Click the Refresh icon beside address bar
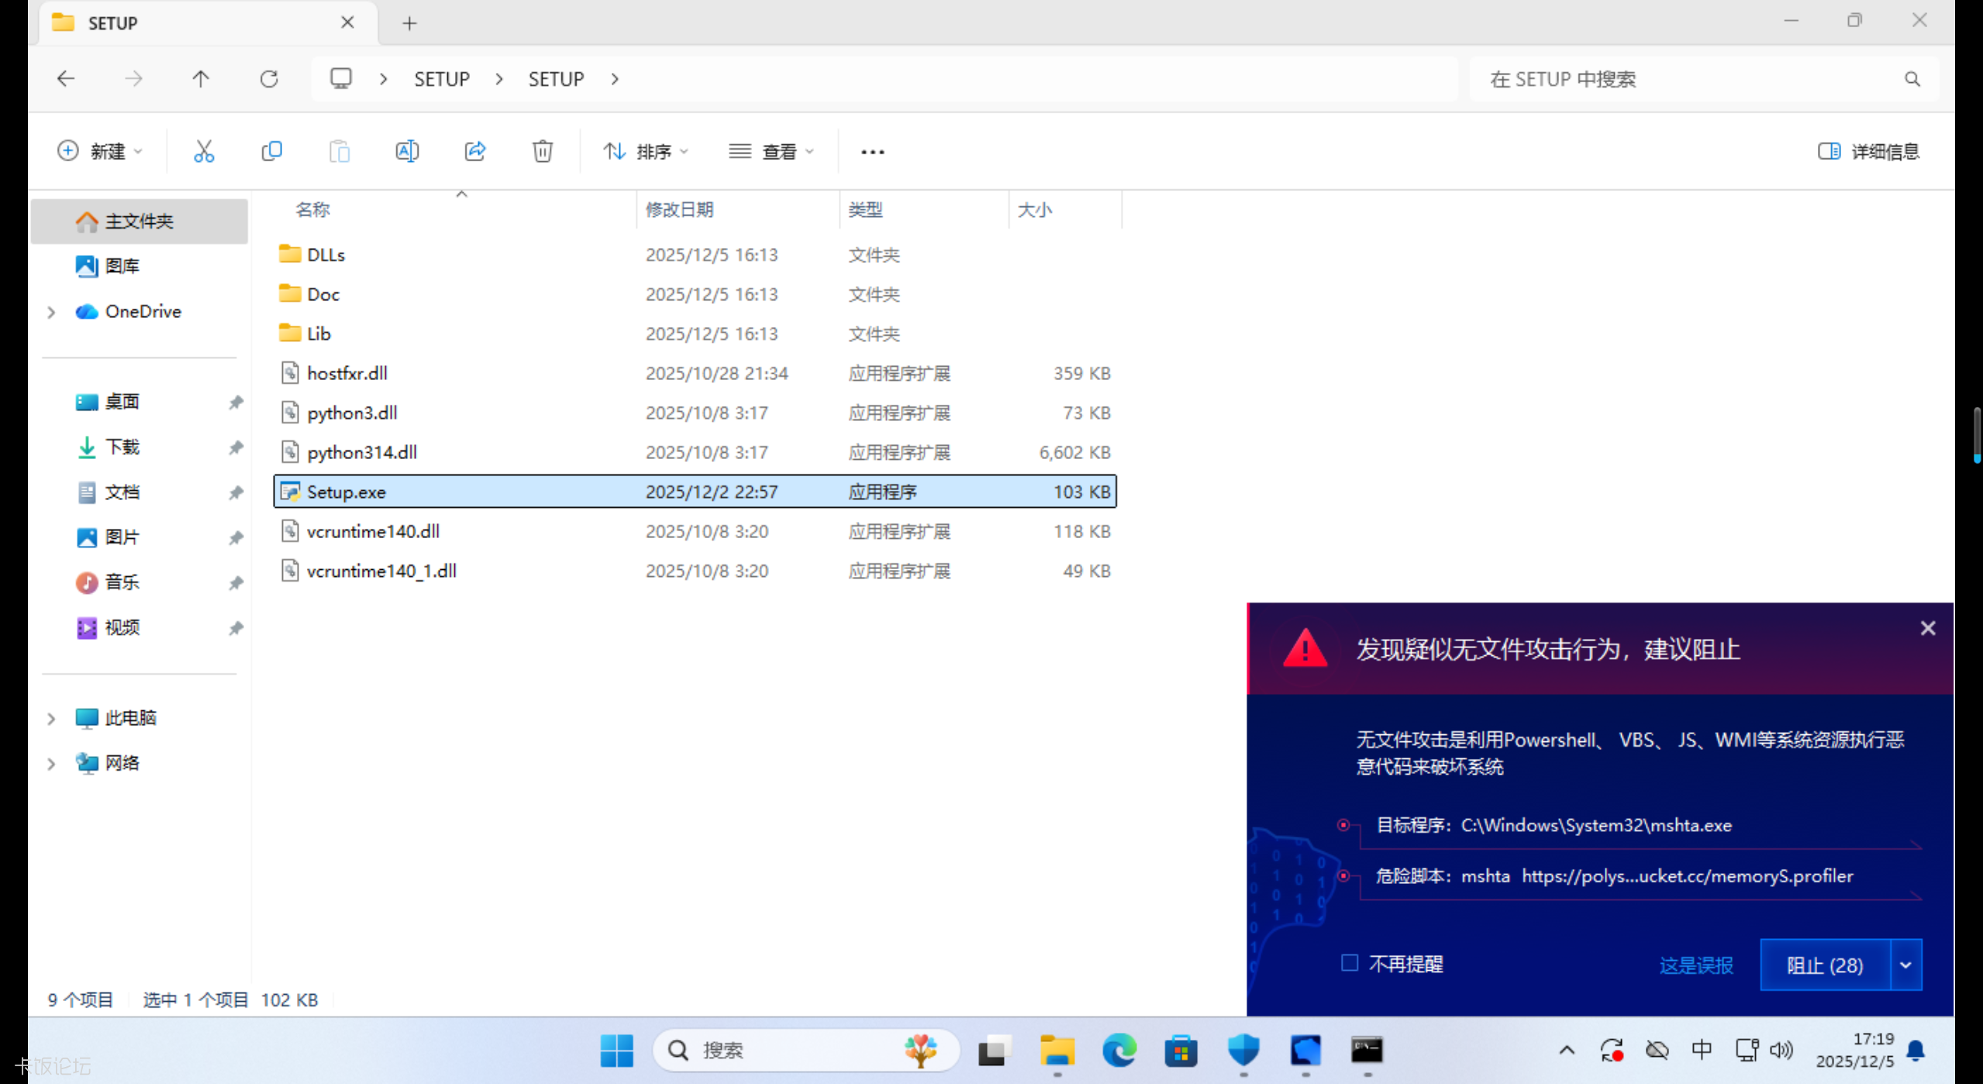 pos(268,79)
